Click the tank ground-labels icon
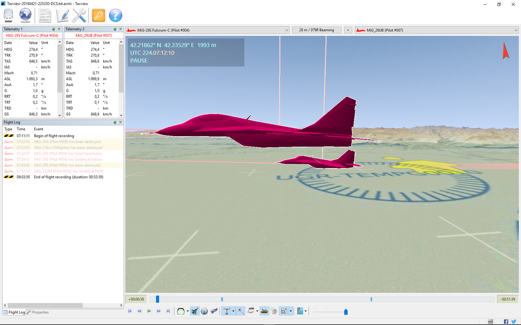The width and height of the screenshot is (521, 325). tap(264, 311)
